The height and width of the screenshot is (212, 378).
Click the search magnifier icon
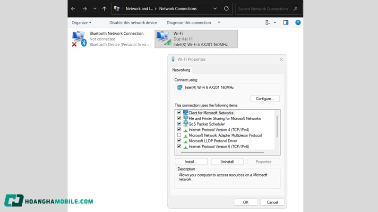(296, 8)
